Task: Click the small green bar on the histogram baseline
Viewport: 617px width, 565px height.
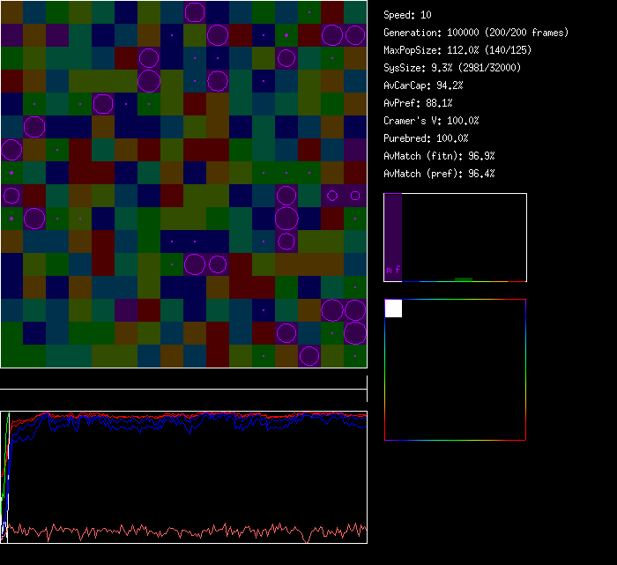Action: (463, 279)
